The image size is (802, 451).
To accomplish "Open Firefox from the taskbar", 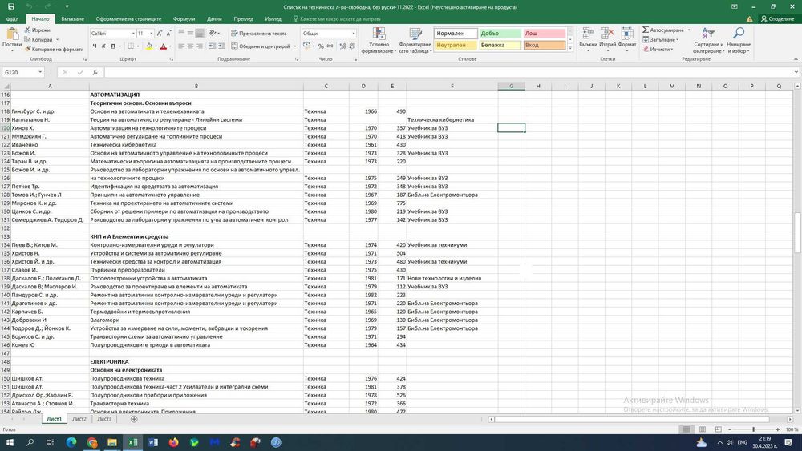I will 174,442.
